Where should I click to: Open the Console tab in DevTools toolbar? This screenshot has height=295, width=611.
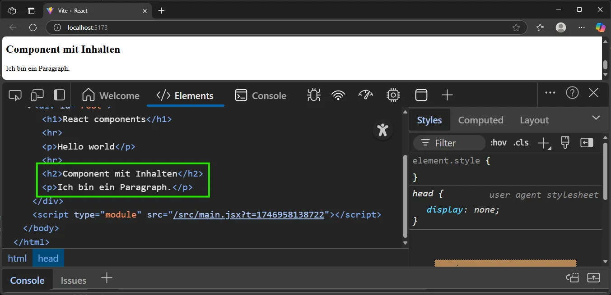point(261,95)
